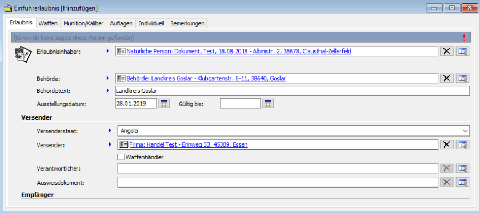Screen dimensions: 480x213
Task: Select the Bemerkungen tab
Action: 187,23
